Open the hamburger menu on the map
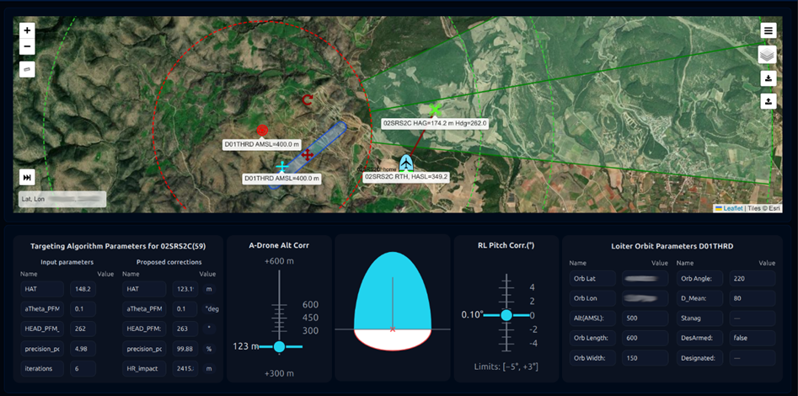This screenshot has width=798, height=396. coord(768,30)
